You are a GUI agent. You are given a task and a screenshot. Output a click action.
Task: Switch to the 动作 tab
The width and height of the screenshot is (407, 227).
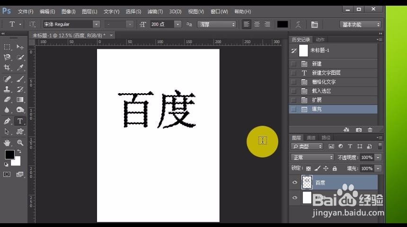point(320,40)
